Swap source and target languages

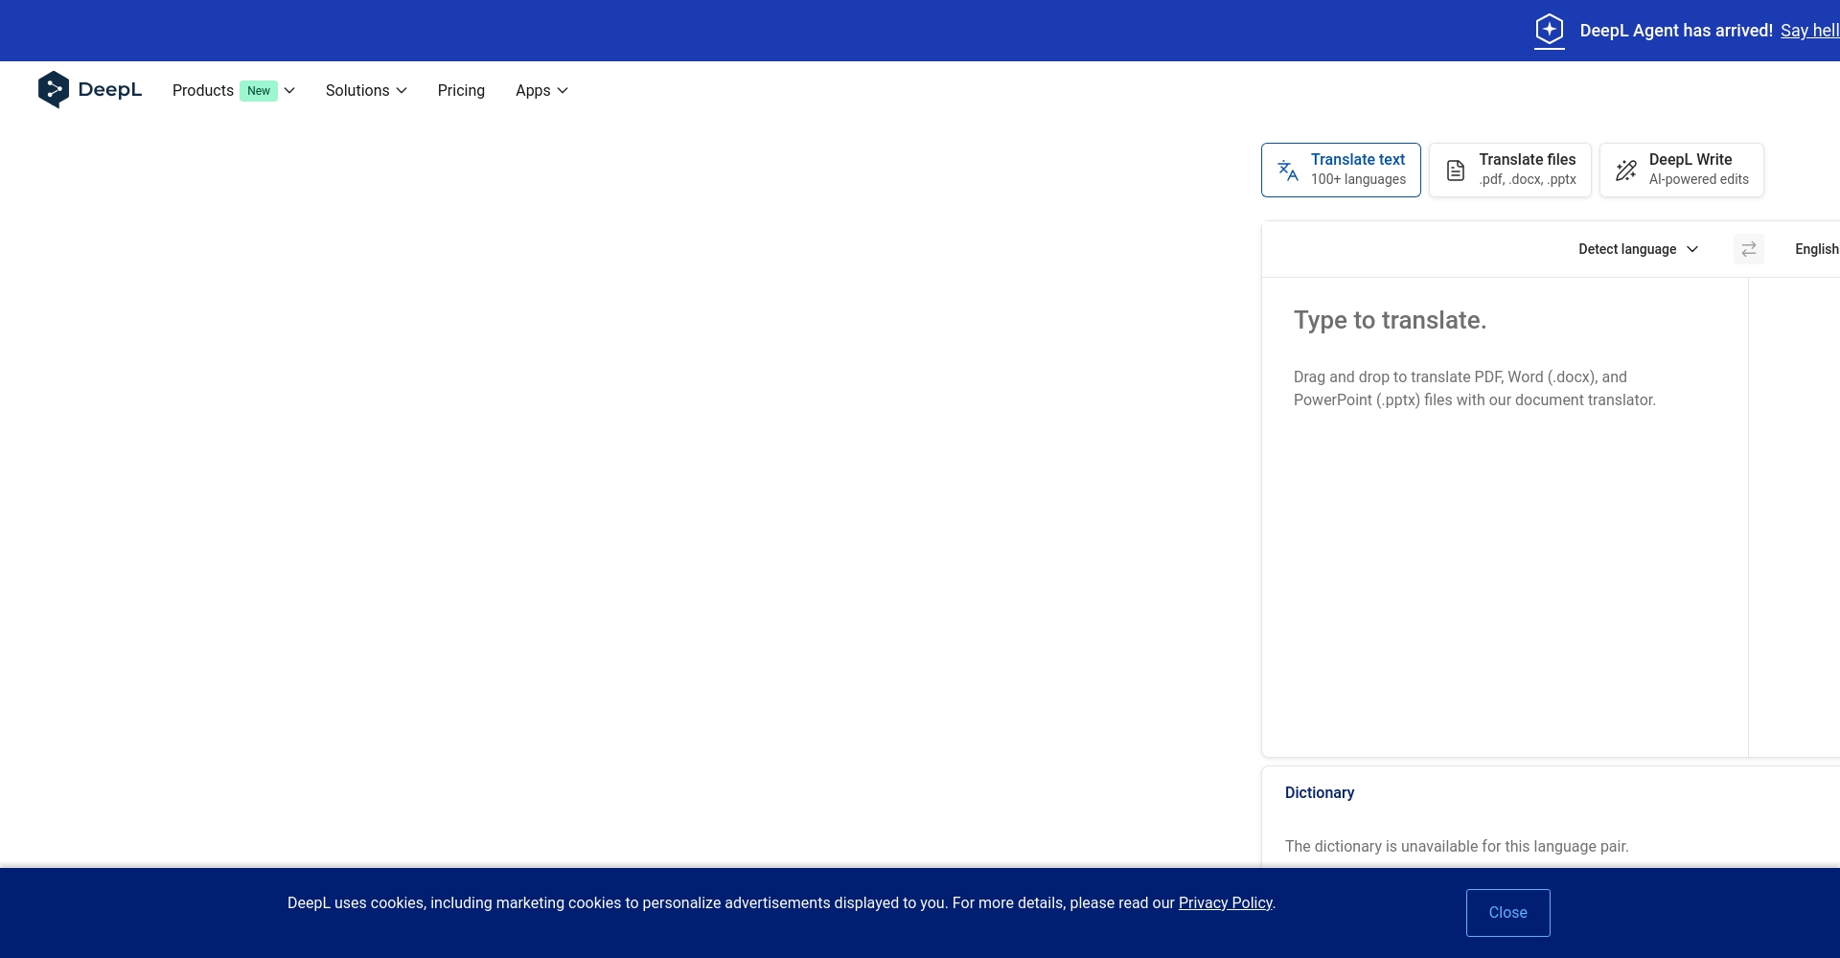click(x=1748, y=249)
